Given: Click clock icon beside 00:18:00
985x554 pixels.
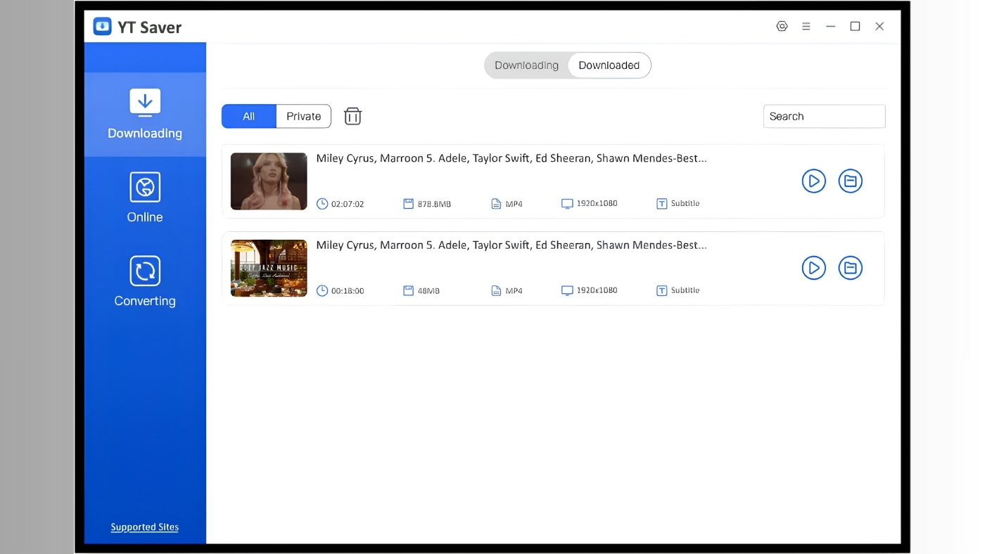Looking at the screenshot, I should (322, 290).
